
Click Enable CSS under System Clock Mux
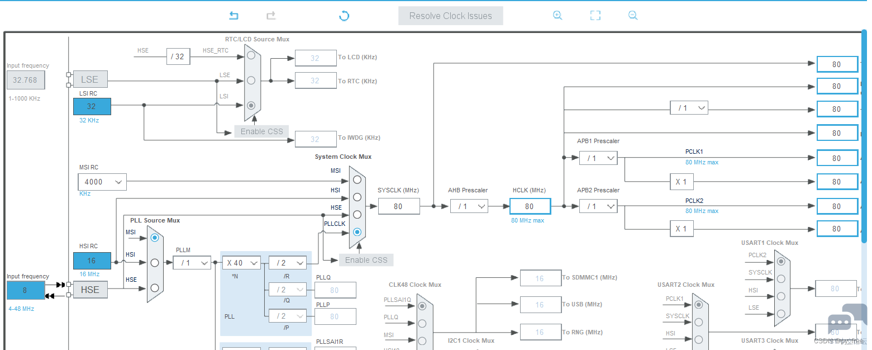pos(366,260)
